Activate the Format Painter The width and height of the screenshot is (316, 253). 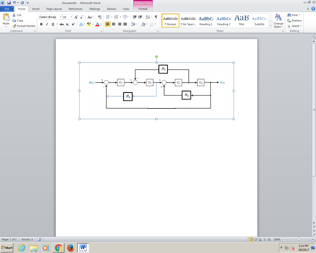click(x=24, y=26)
